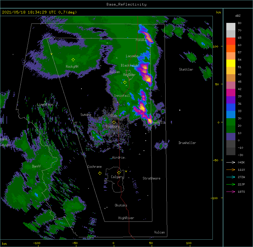Pick the magenta swatch between 42 and 39
The image size is (253, 247).
(x=231, y=92)
